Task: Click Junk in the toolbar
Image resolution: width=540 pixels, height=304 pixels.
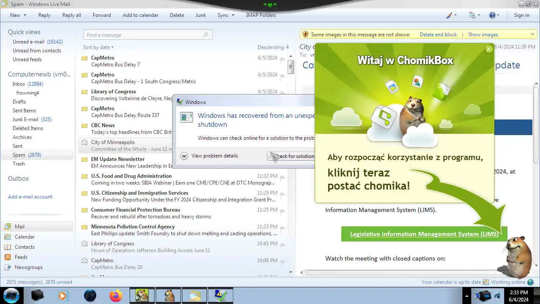Action: click(201, 15)
